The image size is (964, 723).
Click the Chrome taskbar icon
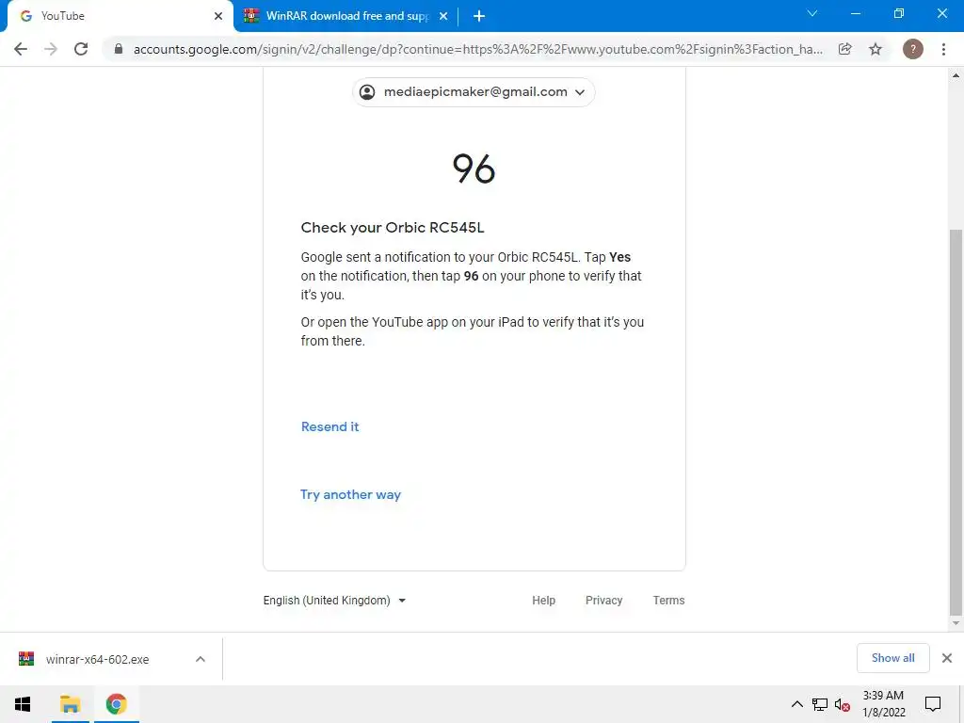click(116, 704)
